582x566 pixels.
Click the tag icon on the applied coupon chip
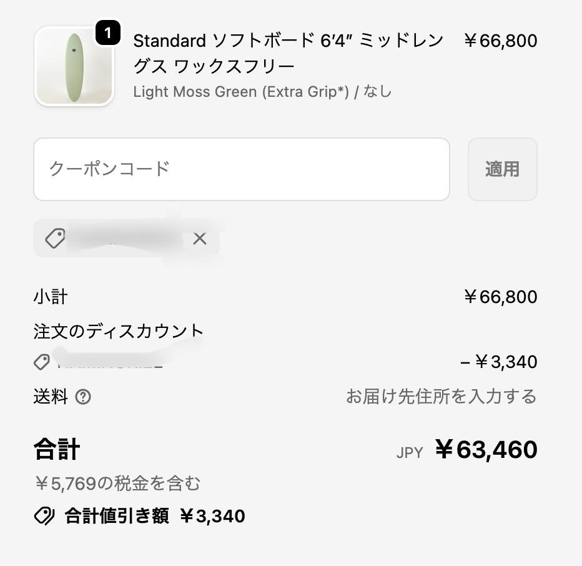tap(55, 238)
